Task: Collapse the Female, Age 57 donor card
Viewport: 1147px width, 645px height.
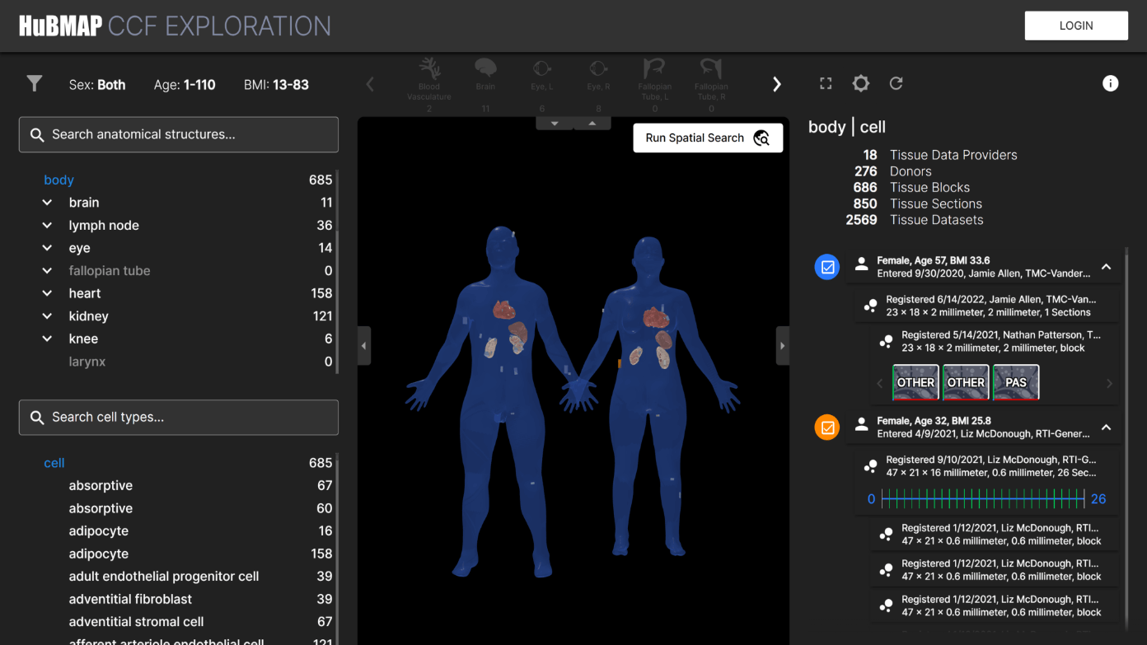Action: tap(1106, 267)
